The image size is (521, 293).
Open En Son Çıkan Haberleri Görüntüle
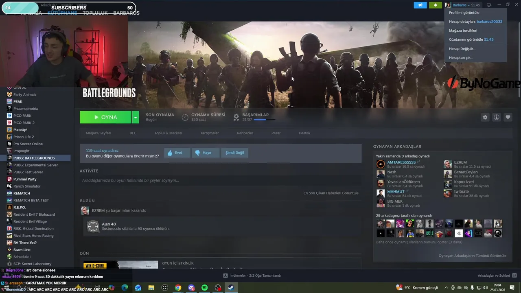[331, 193]
